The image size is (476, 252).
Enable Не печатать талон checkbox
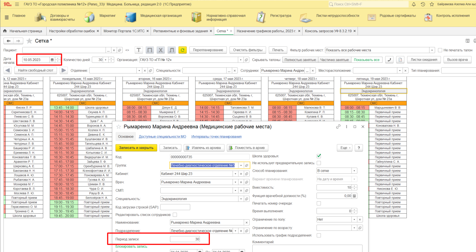(x=440, y=50)
